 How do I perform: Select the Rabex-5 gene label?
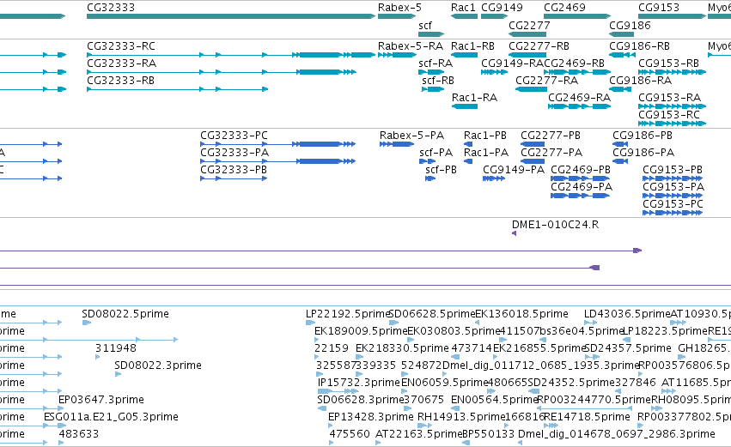click(399, 8)
